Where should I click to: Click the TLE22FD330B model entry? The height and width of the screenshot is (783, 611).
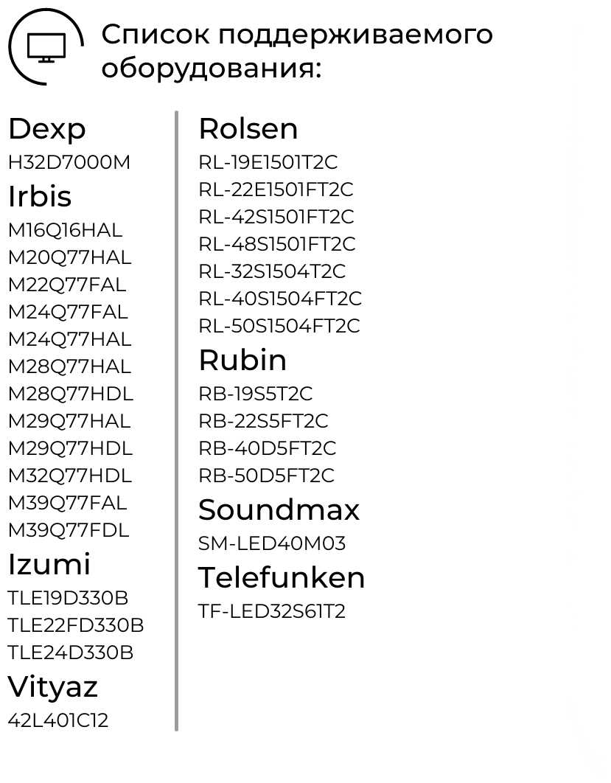[x=76, y=626]
